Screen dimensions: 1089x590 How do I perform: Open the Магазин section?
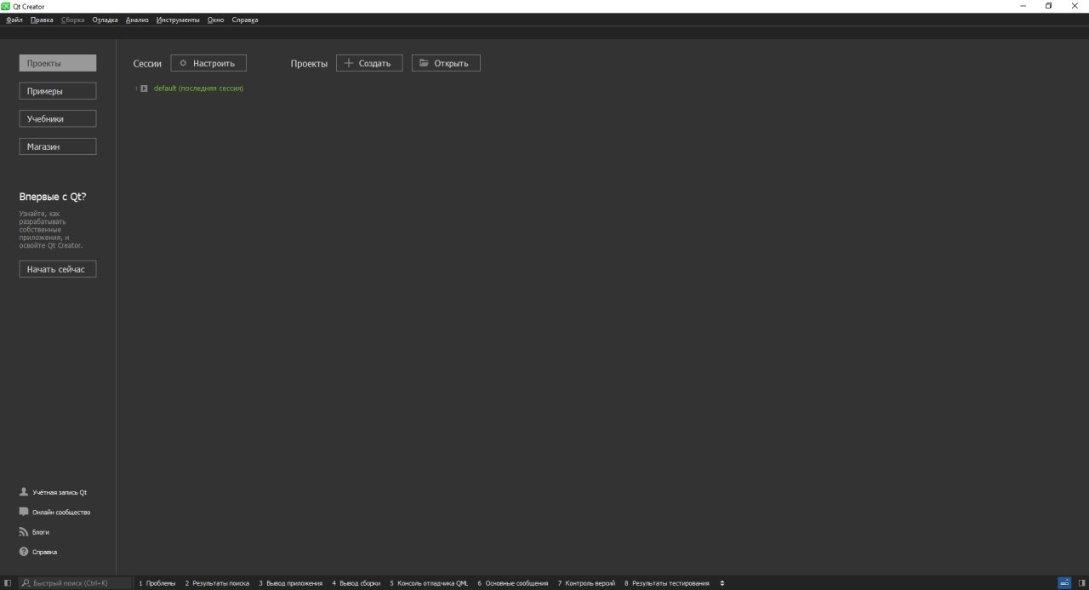point(58,146)
